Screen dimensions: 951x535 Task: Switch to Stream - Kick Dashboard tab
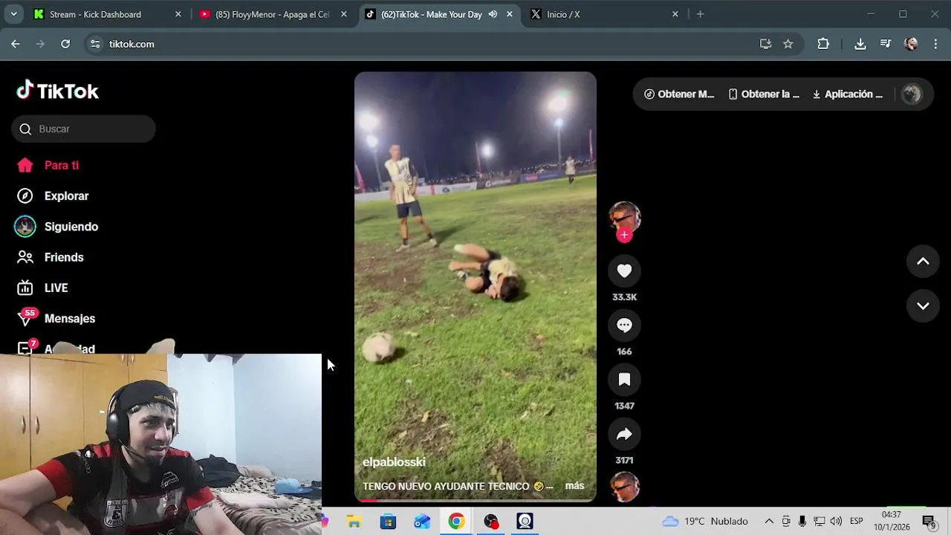click(x=108, y=14)
